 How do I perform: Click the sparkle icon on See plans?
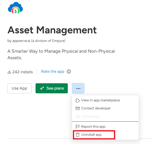point(42,88)
